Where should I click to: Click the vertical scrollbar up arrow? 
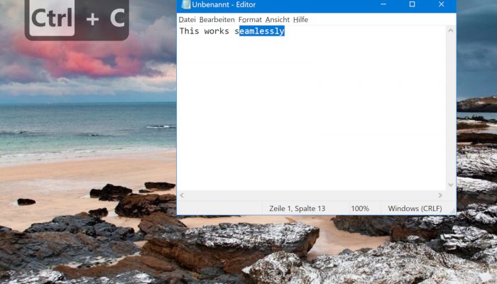point(450,31)
